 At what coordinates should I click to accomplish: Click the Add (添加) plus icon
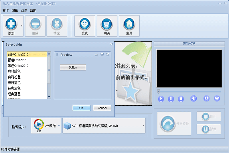(x=11, y=24)
